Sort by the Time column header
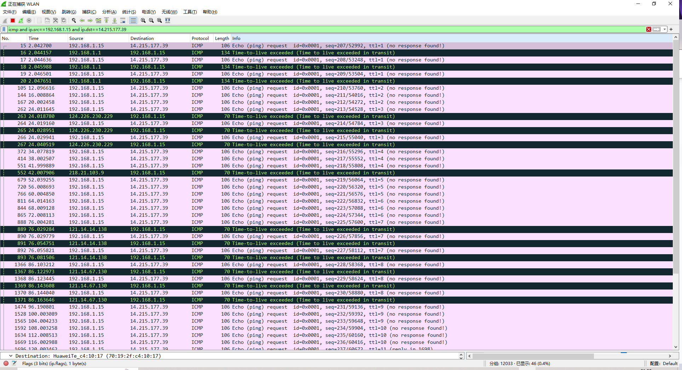682x370 pixels. coord(47,38)
